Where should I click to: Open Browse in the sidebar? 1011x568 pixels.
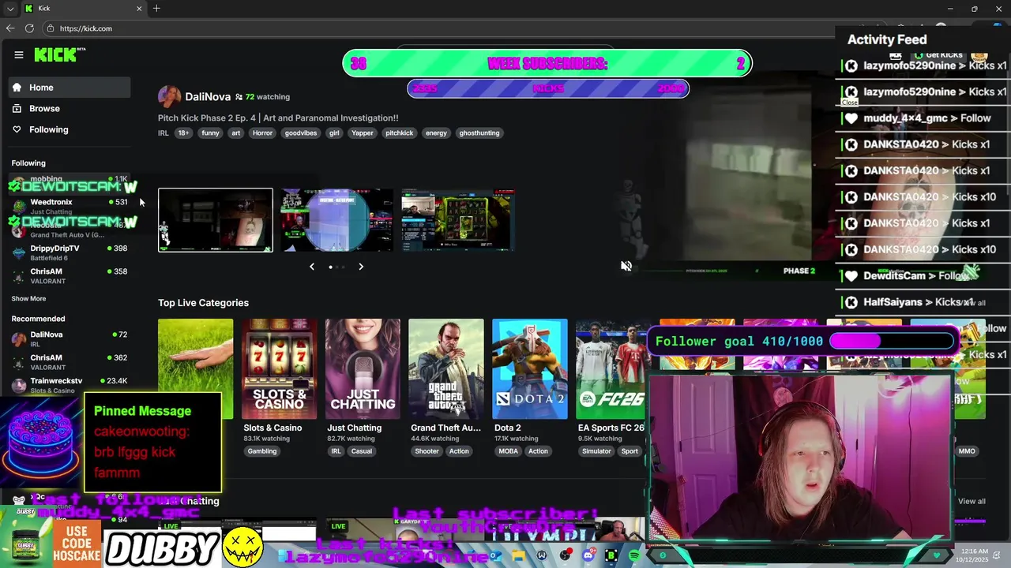70,109
